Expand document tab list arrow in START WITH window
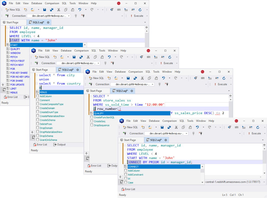Image resolution: width=267 pixels, height=198 pixels. pos(145,22)
